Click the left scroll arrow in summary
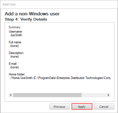The width and height of the screenshot is (118, 113). [11, 95]
